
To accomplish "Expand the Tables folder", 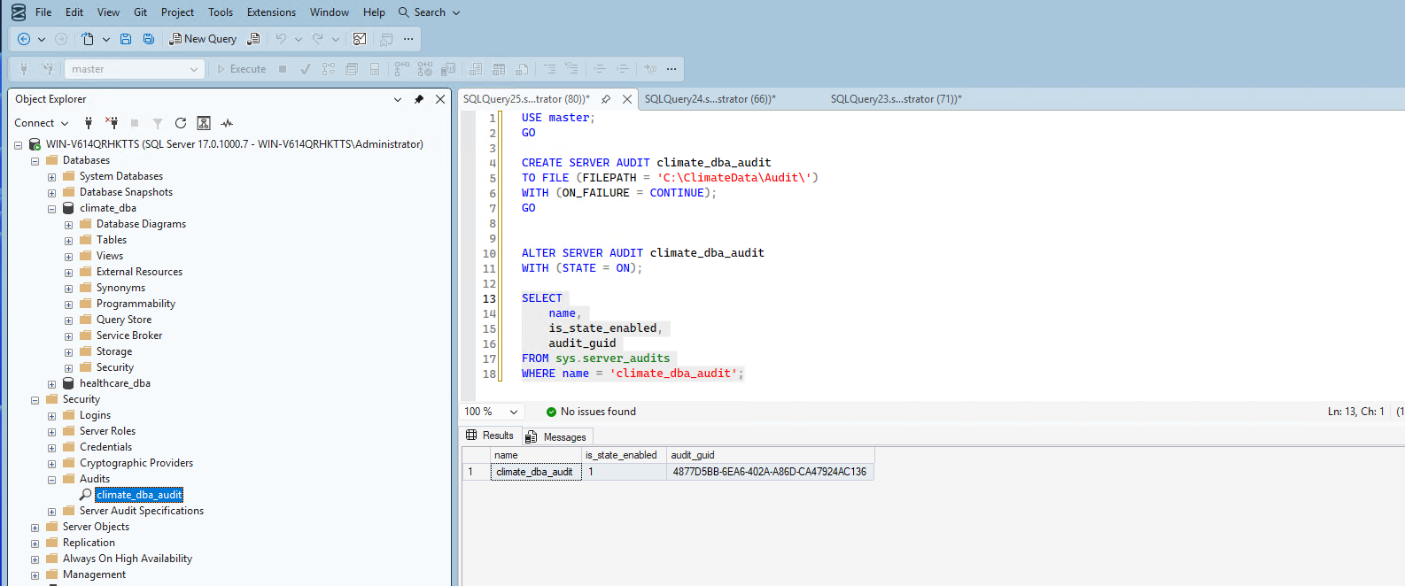I will [x=68, y=241].
